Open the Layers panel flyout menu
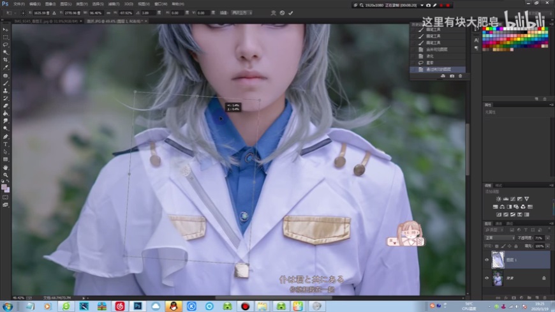Viewport: 555px width, 312px height. click(551, 223)
